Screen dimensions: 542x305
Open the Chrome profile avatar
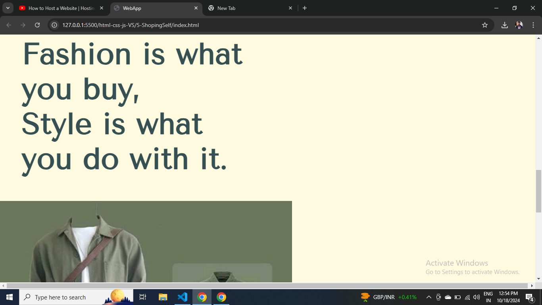(x=519, y=25)
